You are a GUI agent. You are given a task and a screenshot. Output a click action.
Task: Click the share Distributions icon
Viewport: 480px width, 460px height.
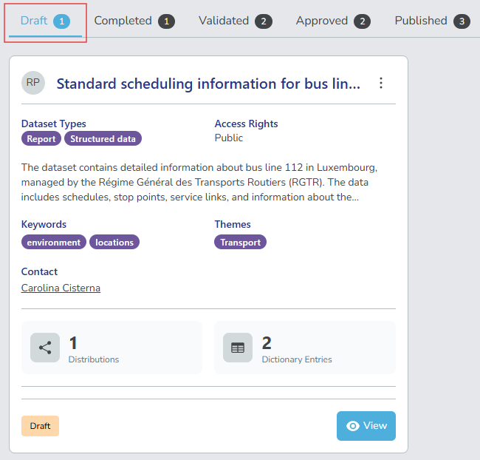45,348
